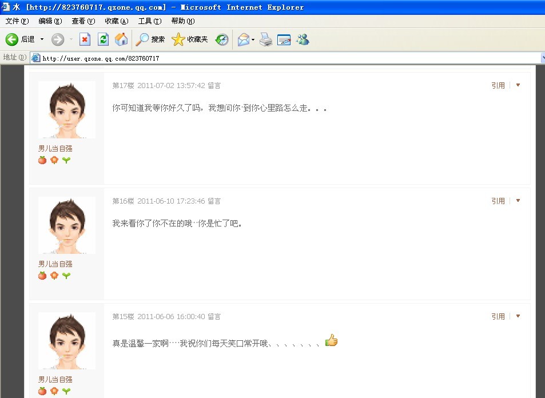This screenshot has width=545, height=398.
Task: Click the apple icon under 第17楼 user
Action: point(42,160)
